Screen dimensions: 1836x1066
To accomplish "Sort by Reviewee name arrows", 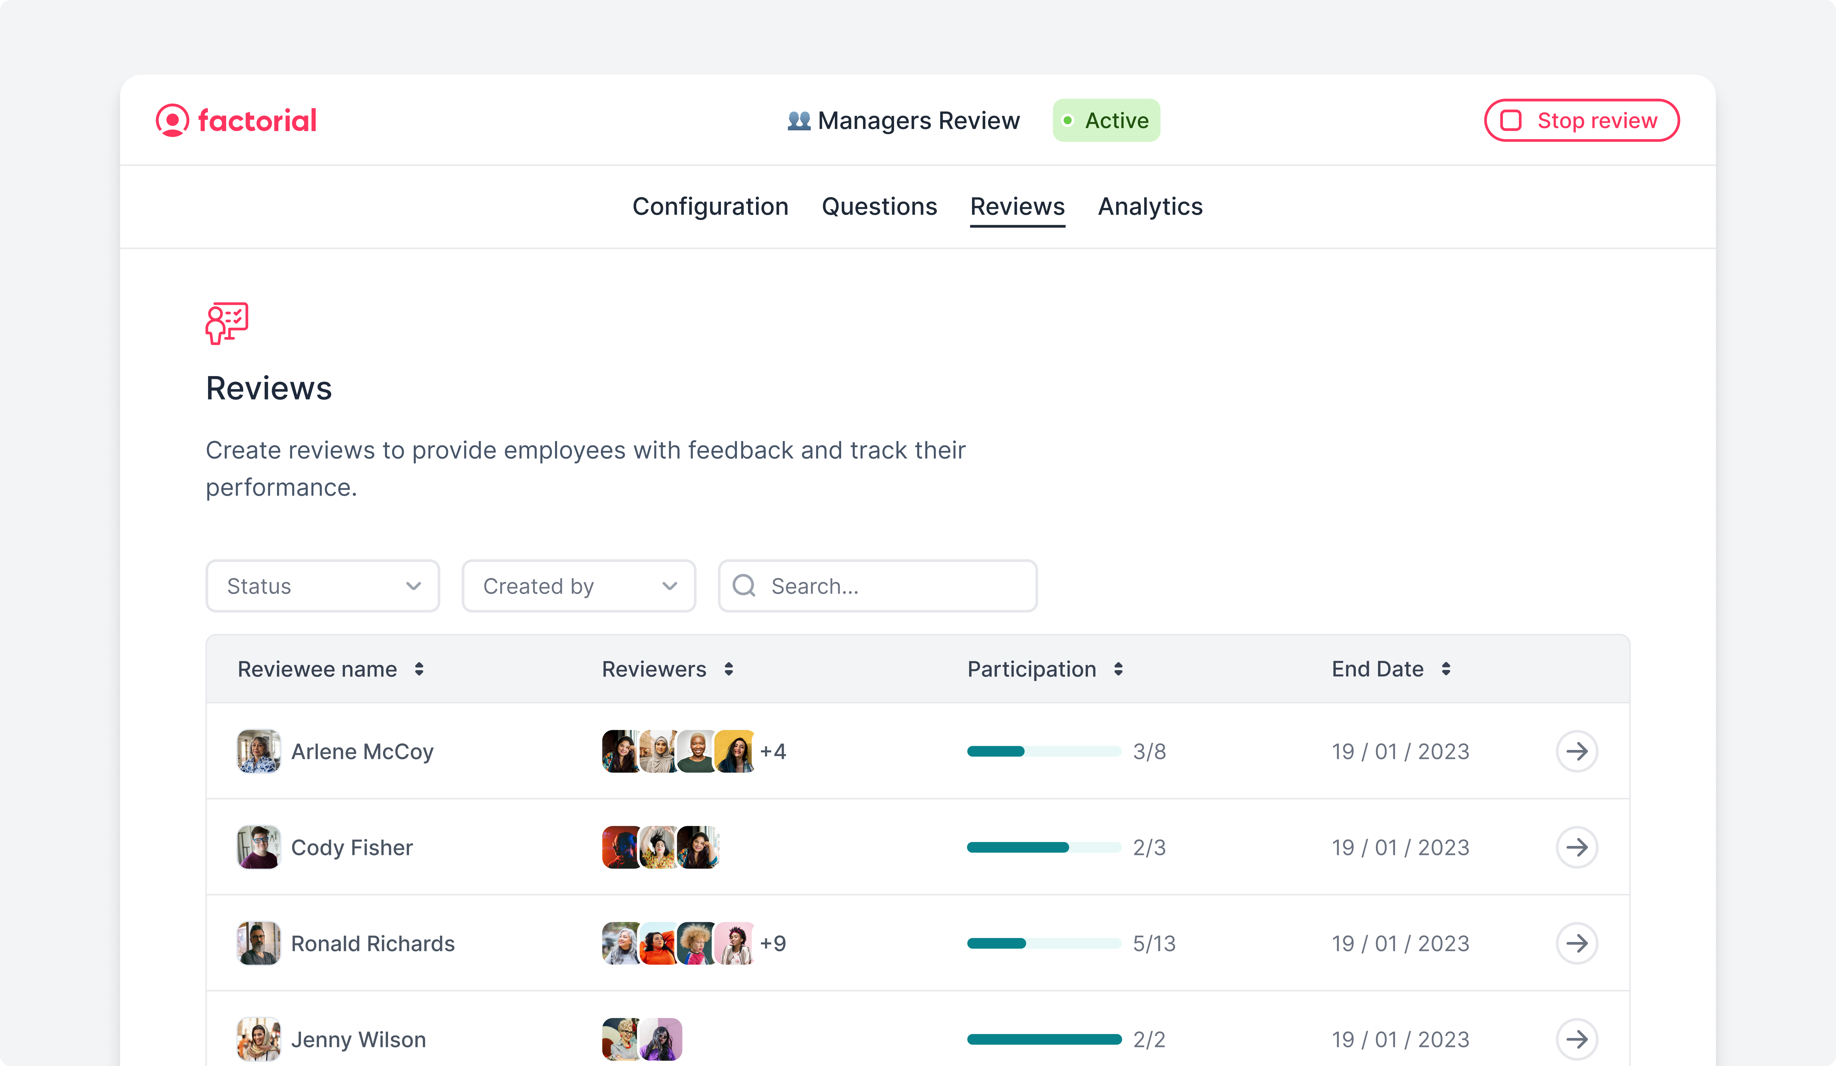I will point(419,669).
